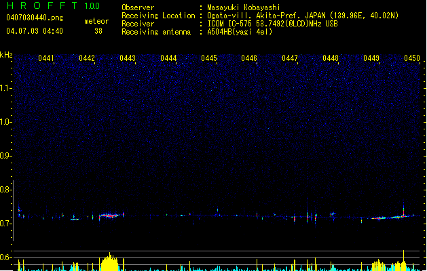Click the Receiver label
The image size is (427, 271).
(138, 24)
